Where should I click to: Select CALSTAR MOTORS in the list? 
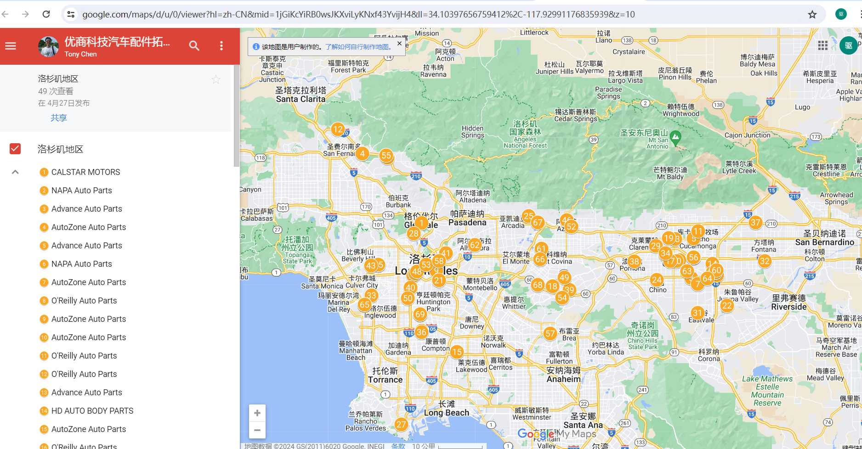tap(85, 172)
